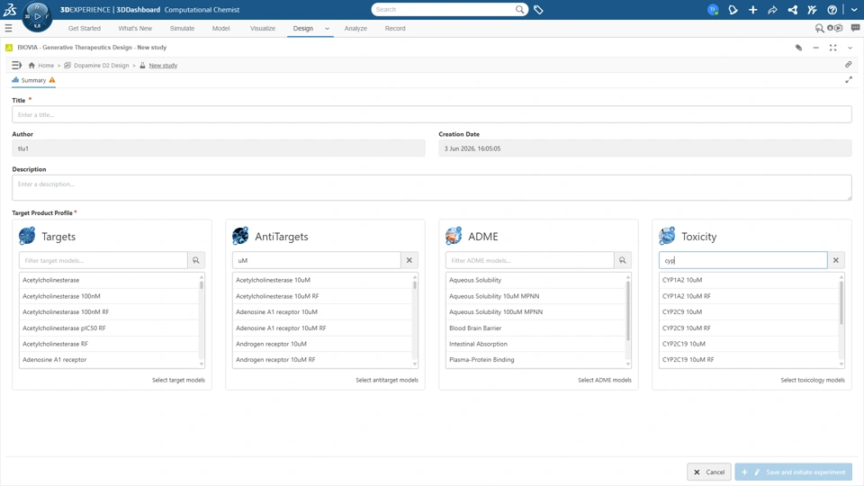Open What's New tab

pyautogui.click(x=135, y=28)
